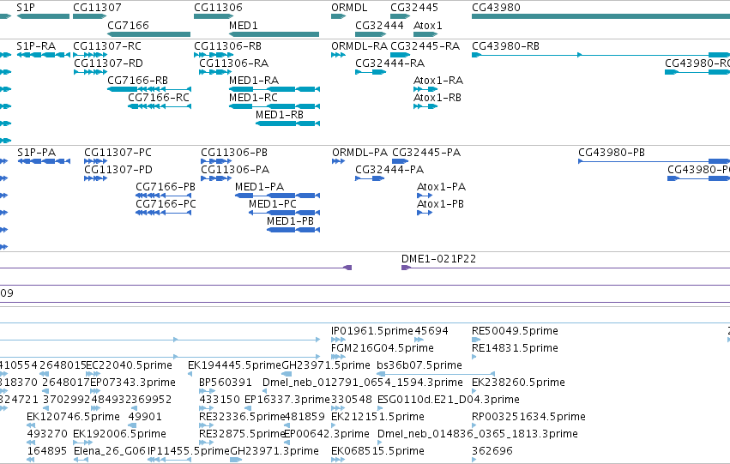Screen dimensions: 730x464
Task: Click the CG43980 gene label
Action: (497, 8)
